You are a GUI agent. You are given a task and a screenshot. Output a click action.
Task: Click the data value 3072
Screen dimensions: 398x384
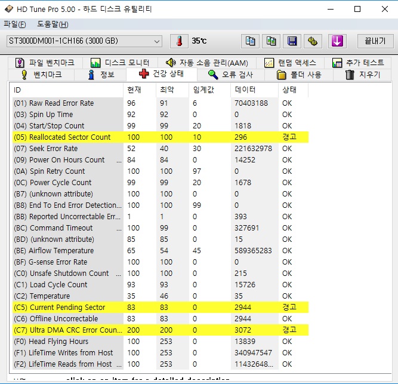coord(243,330)
